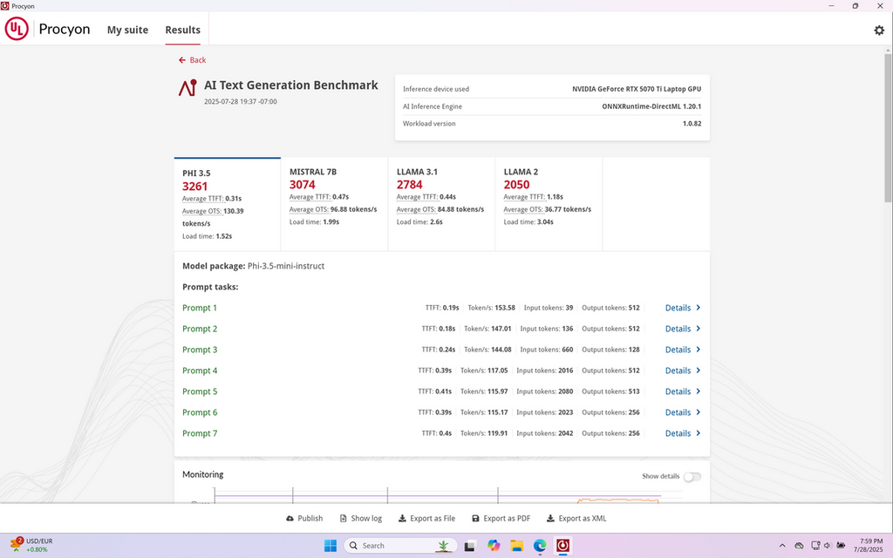This screenshot has width=893, height=558.
Task: Export the result as XML
Action: 576,518
